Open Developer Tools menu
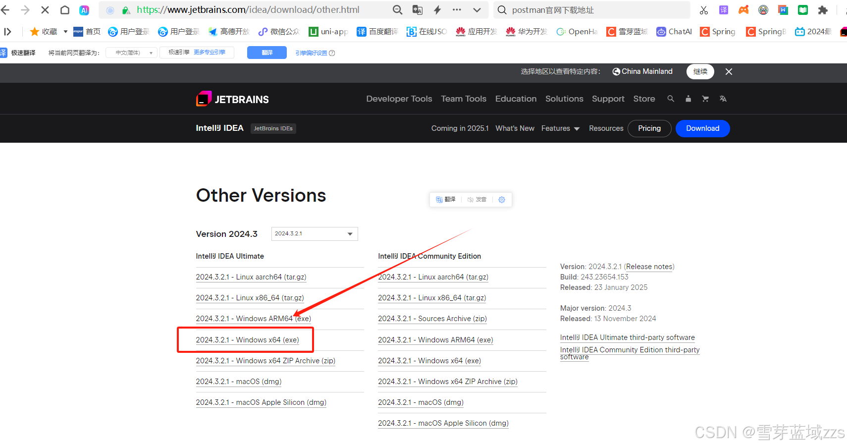The image size is (847, 447). coord(399,99)
